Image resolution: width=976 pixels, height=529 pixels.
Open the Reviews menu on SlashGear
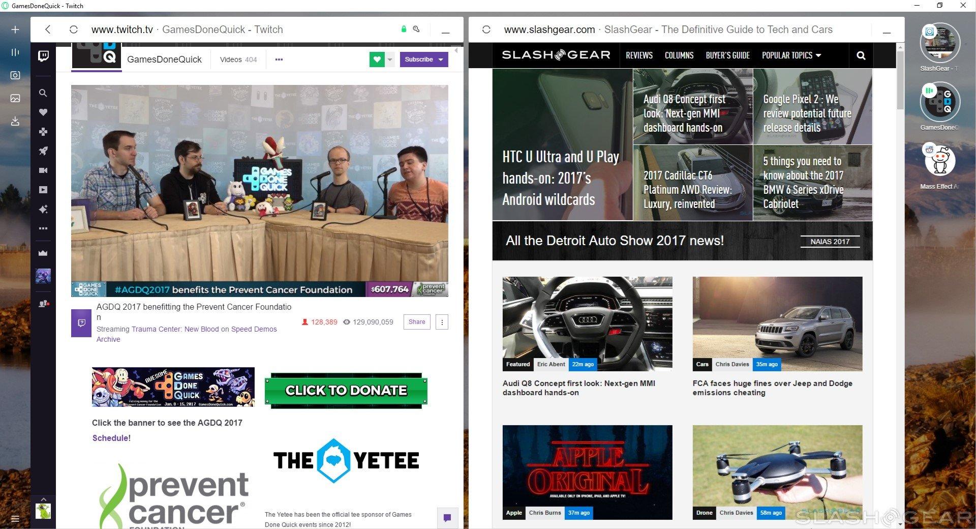point(639,55)
